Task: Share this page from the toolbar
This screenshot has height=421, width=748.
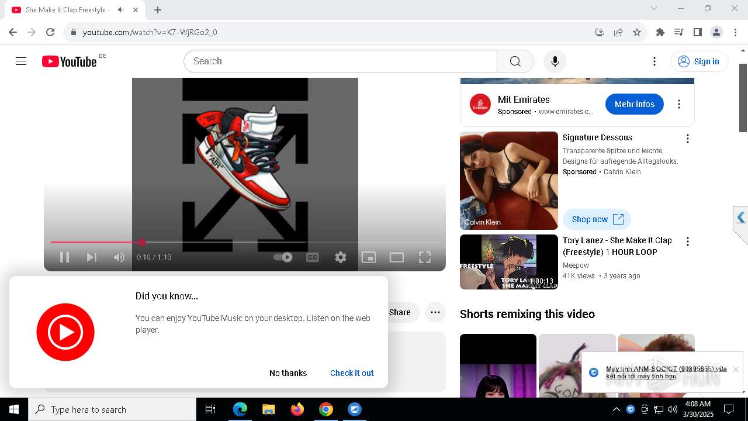Action: (618, 32)
